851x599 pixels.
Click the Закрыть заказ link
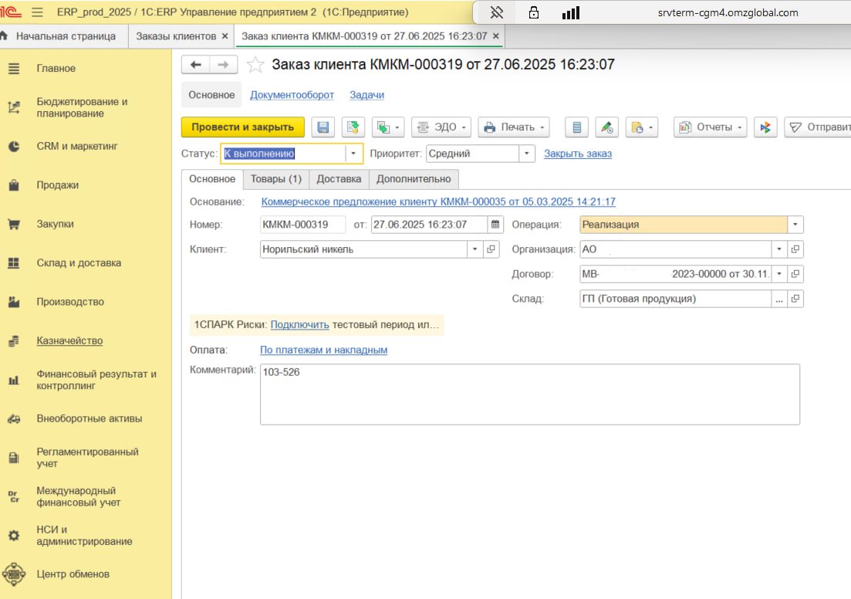click(577, 154)
